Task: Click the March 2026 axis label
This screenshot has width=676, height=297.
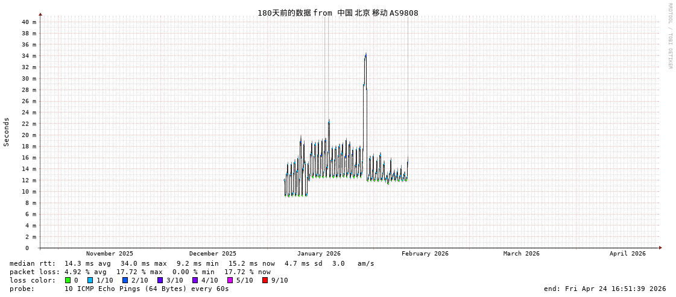Action: (x=521, y=254)
